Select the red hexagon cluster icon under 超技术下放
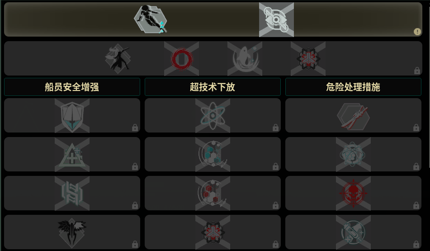This screenshot has width=430, height=251. coord(213,194)
